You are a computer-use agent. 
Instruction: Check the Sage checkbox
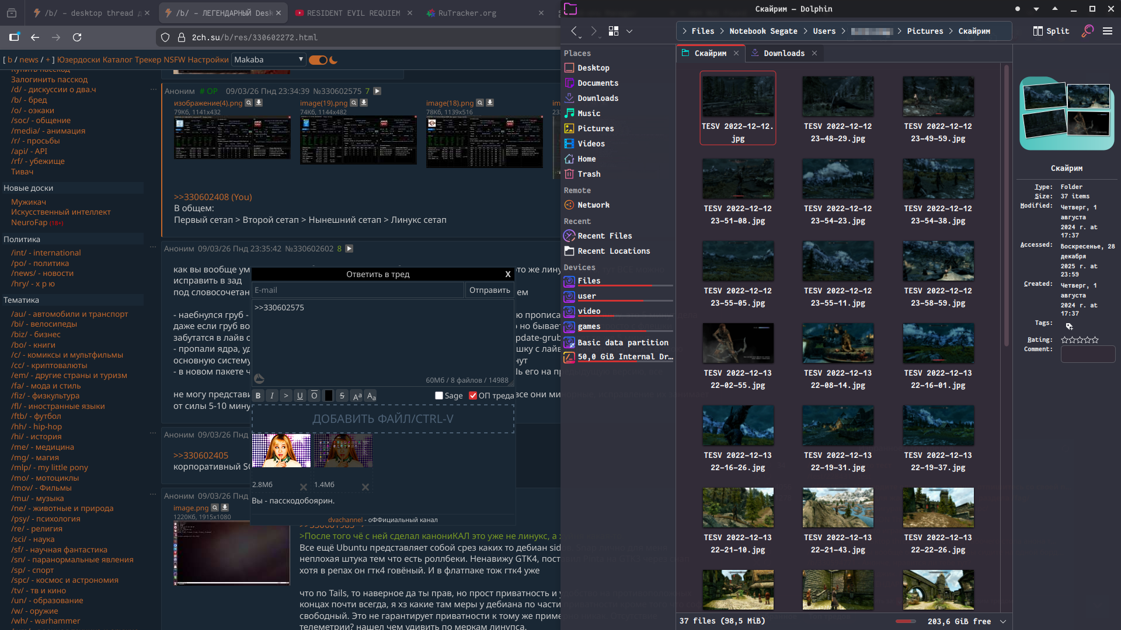(439, 395)
